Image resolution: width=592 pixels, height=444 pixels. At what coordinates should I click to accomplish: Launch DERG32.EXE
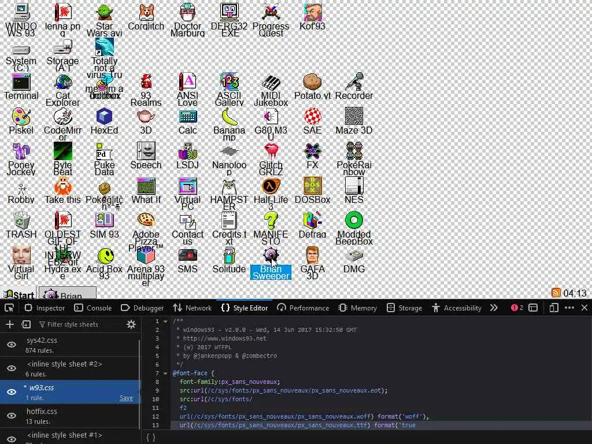coord(229,20)
